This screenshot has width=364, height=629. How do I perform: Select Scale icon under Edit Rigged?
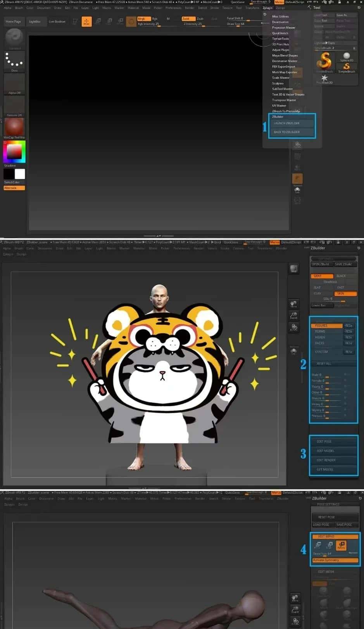click(x=329, y=545)
